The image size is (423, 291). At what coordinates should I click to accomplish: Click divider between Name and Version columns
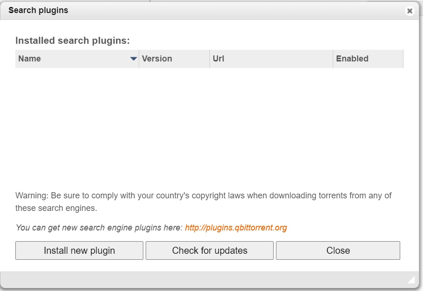tap(139, 59)
